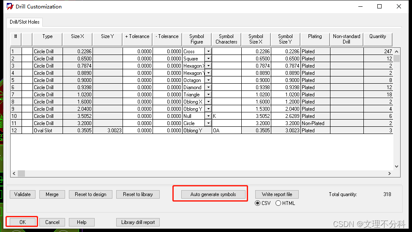Click Reset to library
The height and width of the screenshot is (232, 412).
(138, 194)
